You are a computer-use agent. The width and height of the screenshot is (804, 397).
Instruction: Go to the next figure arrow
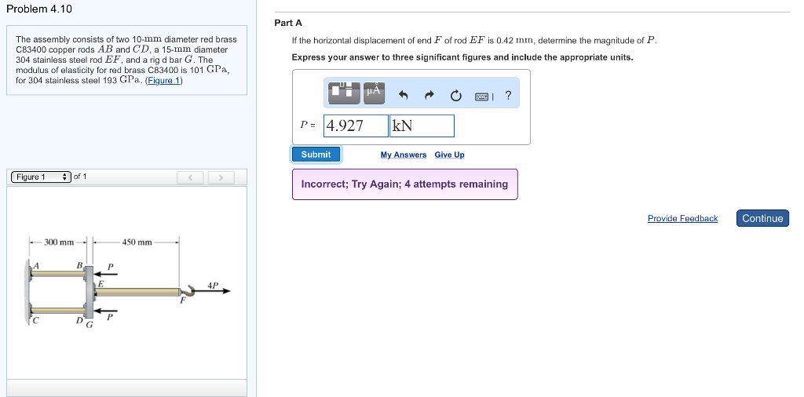pos(221,177)
